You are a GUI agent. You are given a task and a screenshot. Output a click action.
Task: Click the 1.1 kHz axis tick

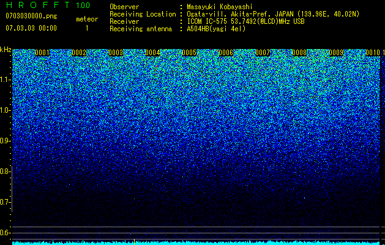pos(6,80)
